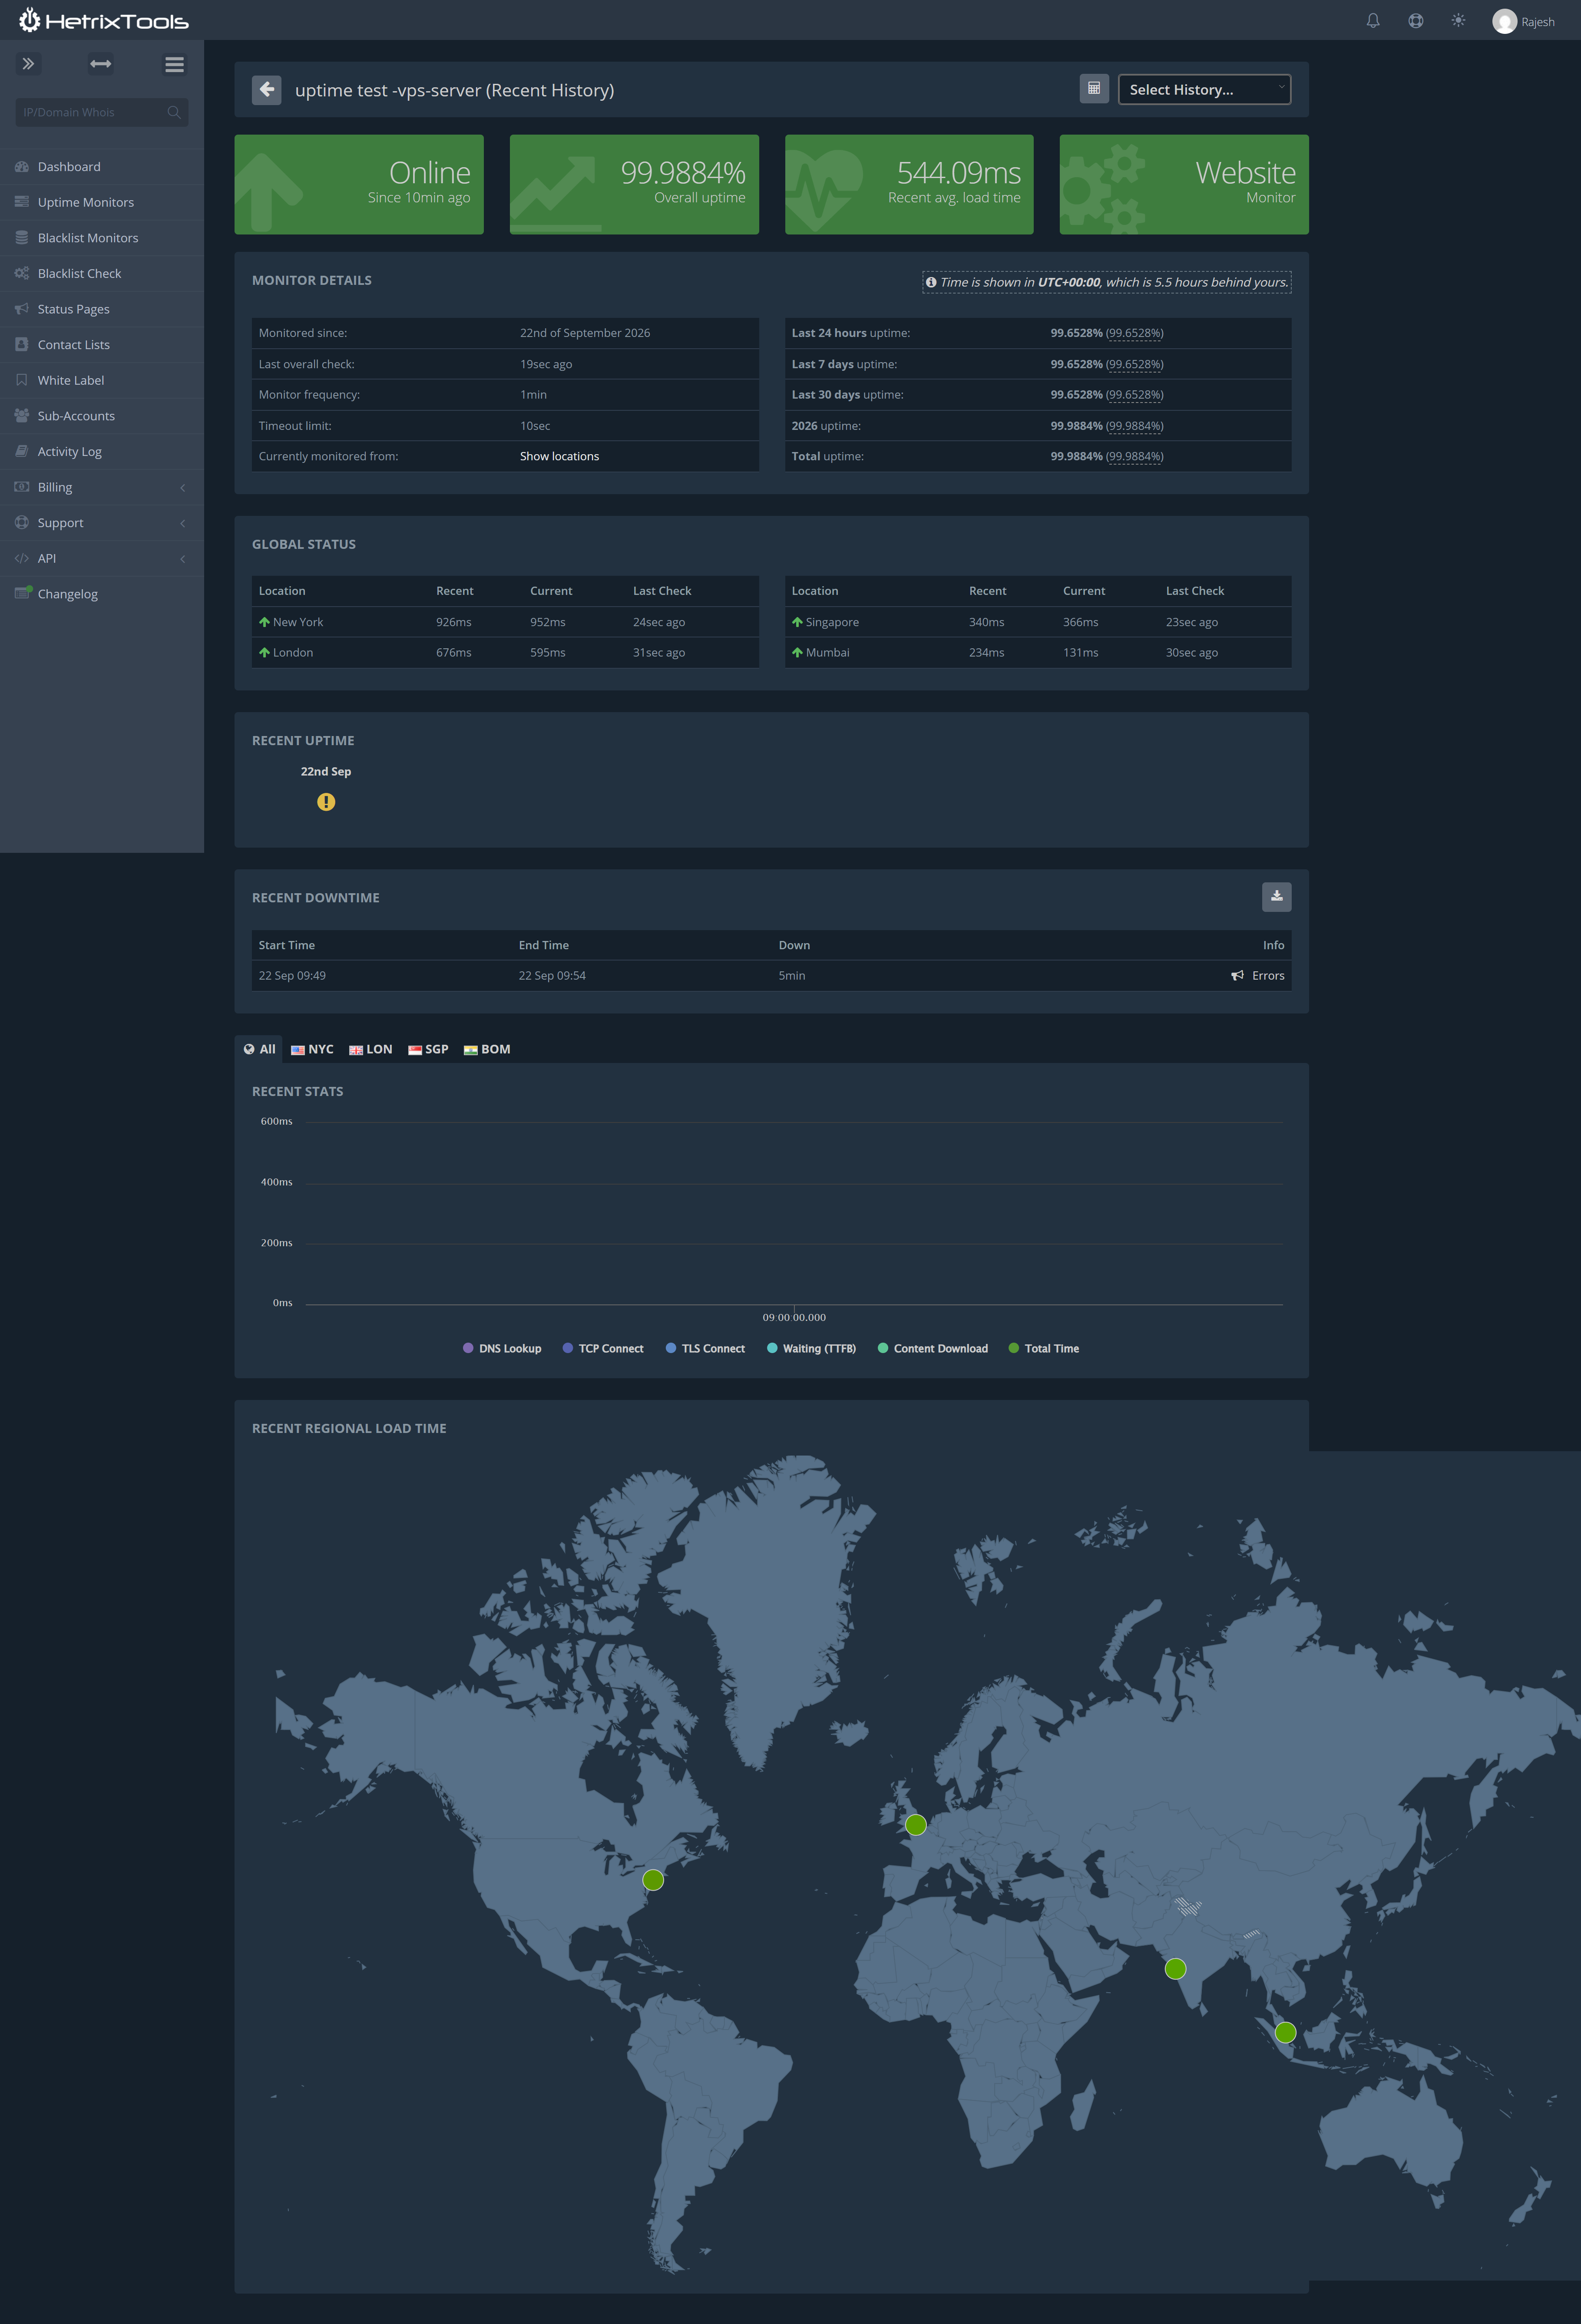1581x2324 pixels.
Task: Click the Errors megaphone icon in downtime row
Action: tap(1237, 976)
